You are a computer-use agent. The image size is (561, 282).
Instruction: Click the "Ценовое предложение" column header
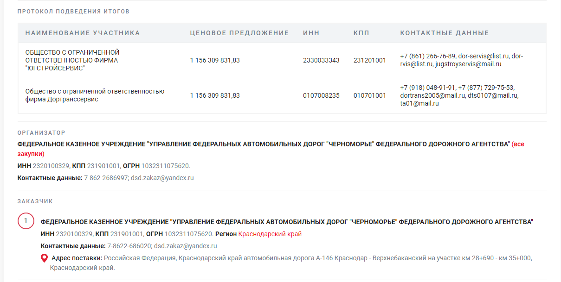(x=239, y=33)
